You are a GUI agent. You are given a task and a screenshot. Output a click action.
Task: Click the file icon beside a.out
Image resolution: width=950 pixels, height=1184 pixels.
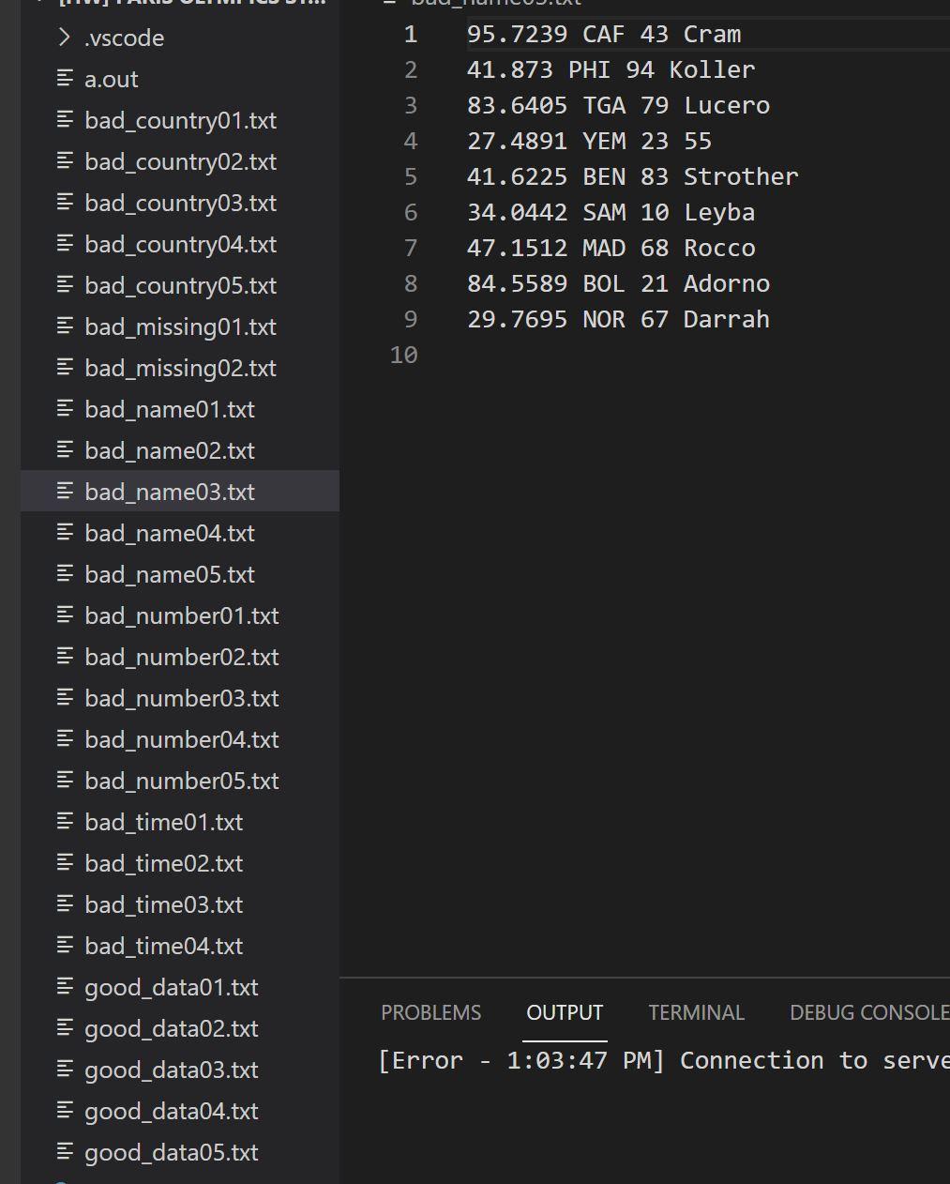tap(65, 79)
